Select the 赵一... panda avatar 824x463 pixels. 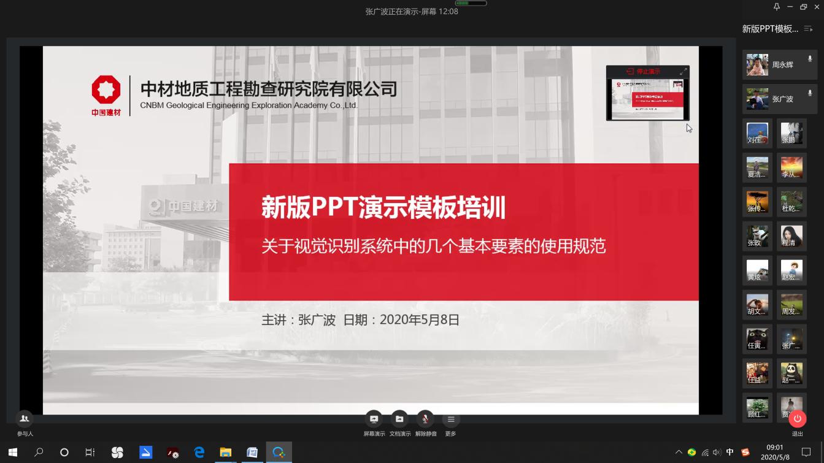click(791, 373)
